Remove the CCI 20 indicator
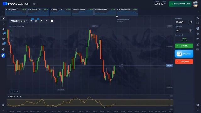 pyautogui.click(x=20, y=96)
